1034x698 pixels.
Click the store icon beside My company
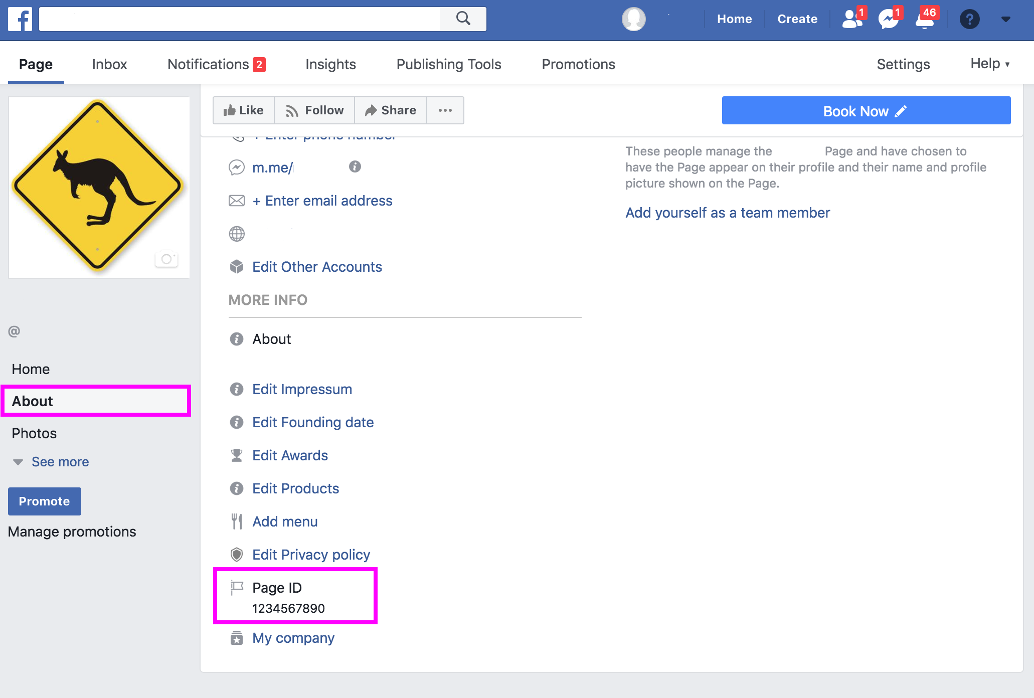(237, 638)
